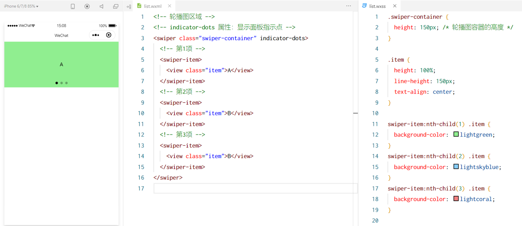This screenshot has width=522, height=226.
Task: Open the mini program three-dot capsule menu
Action: point(96,35)
